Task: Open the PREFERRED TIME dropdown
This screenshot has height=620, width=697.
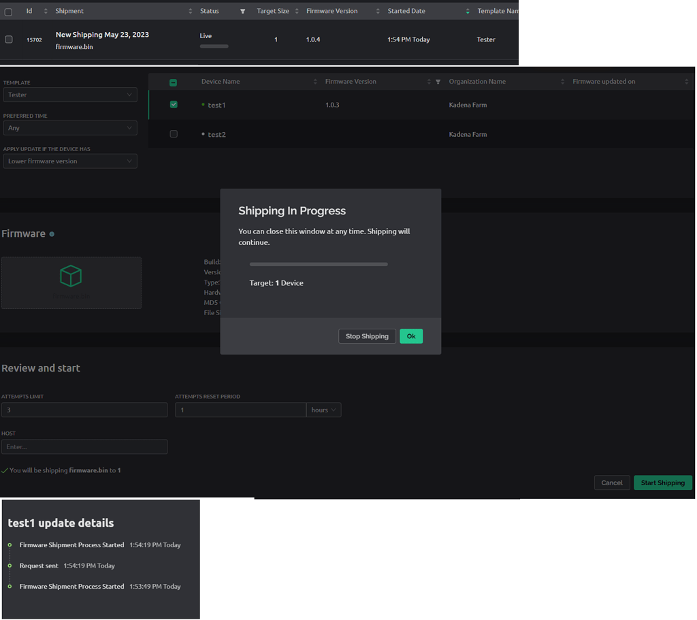Action: [70, 128]
